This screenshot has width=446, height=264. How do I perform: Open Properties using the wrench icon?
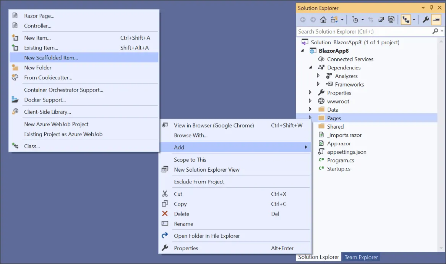(x=426, y=19)
